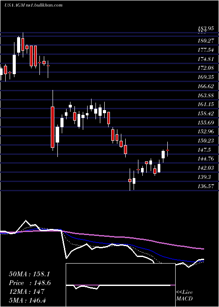Click the 142.03 price level label
The height and width of the screenshot is (307, 219).
(205, 168)
